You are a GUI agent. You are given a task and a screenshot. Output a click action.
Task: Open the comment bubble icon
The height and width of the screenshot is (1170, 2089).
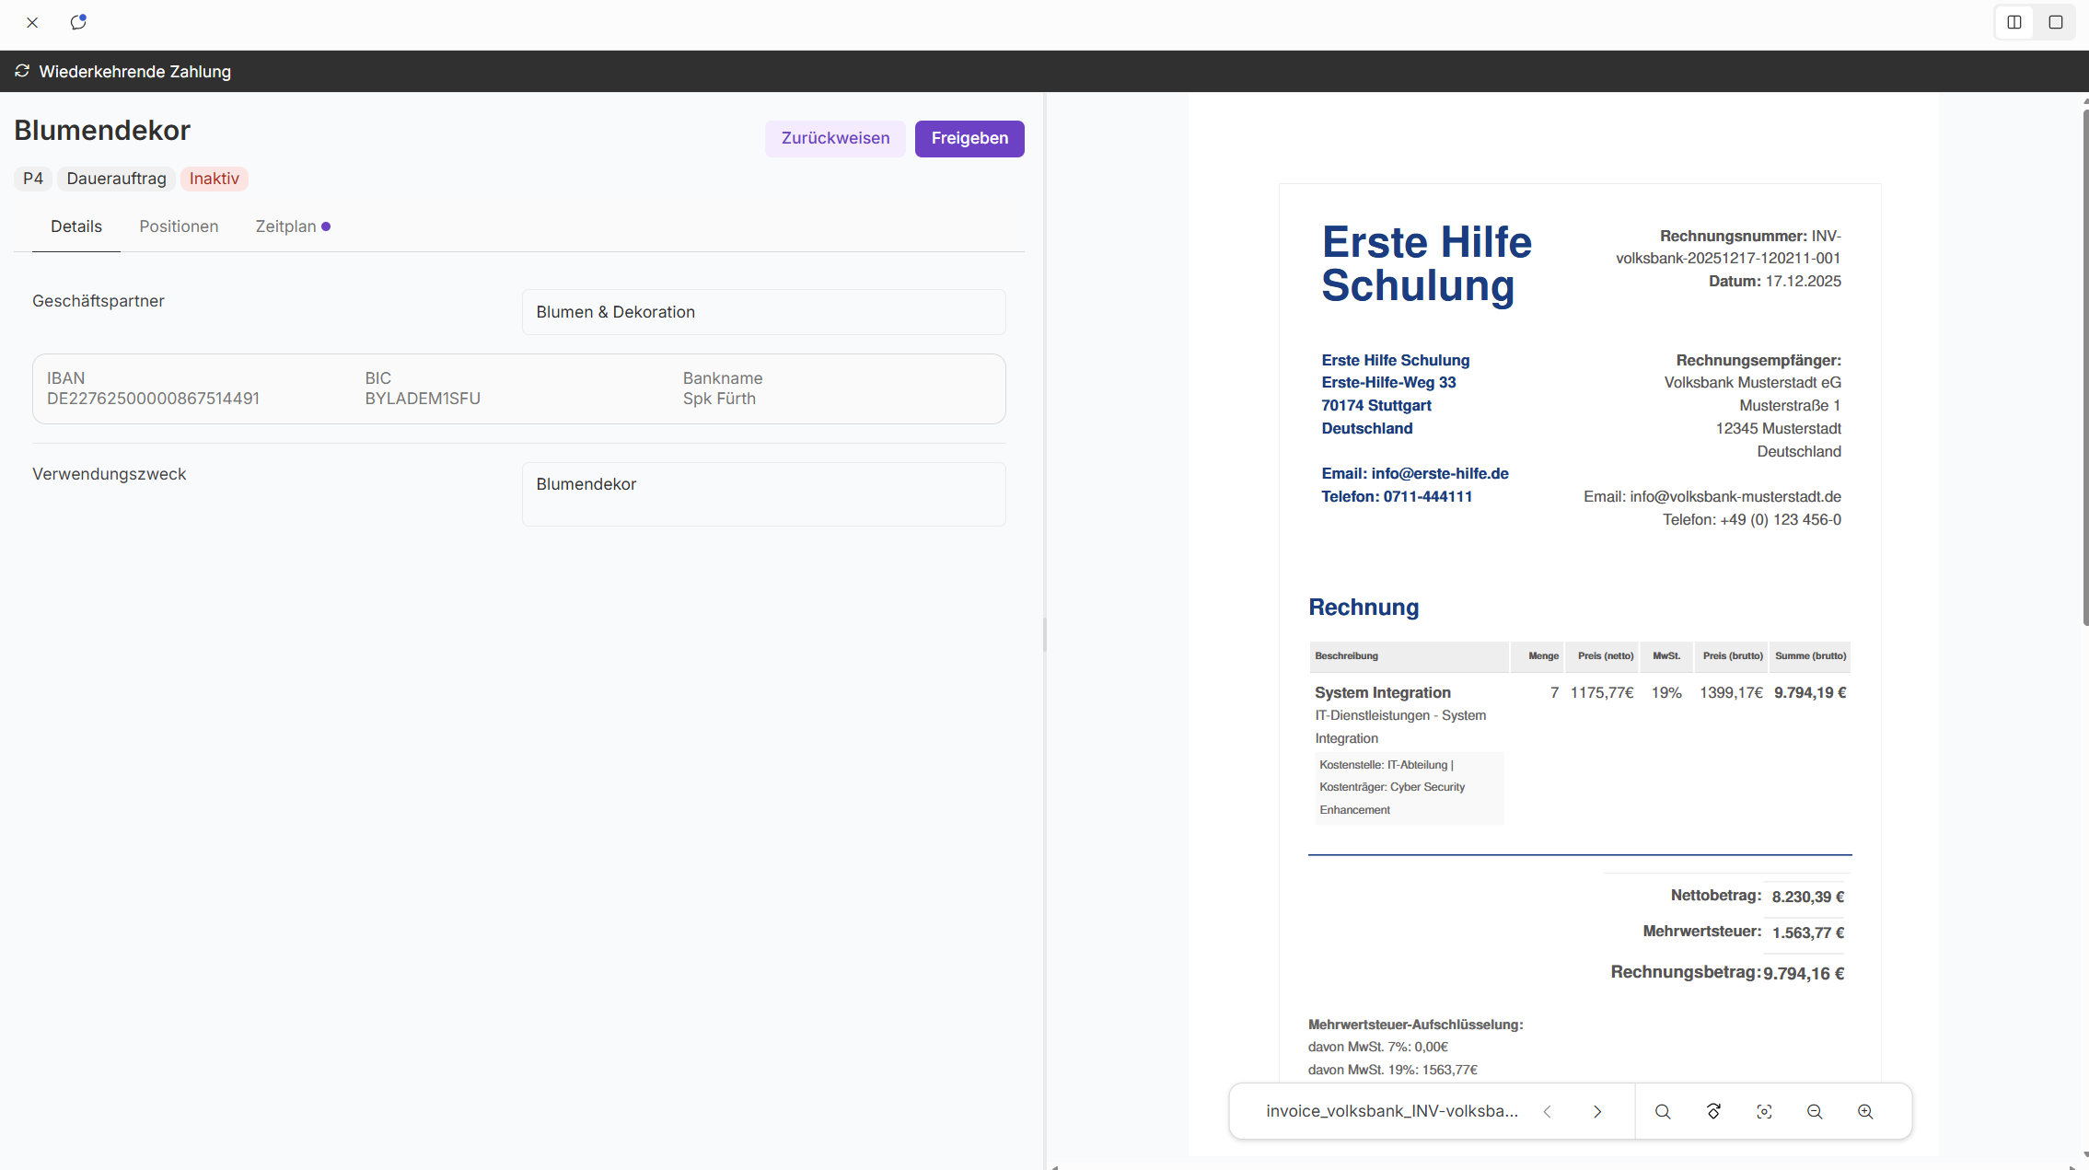click(78, 22)
